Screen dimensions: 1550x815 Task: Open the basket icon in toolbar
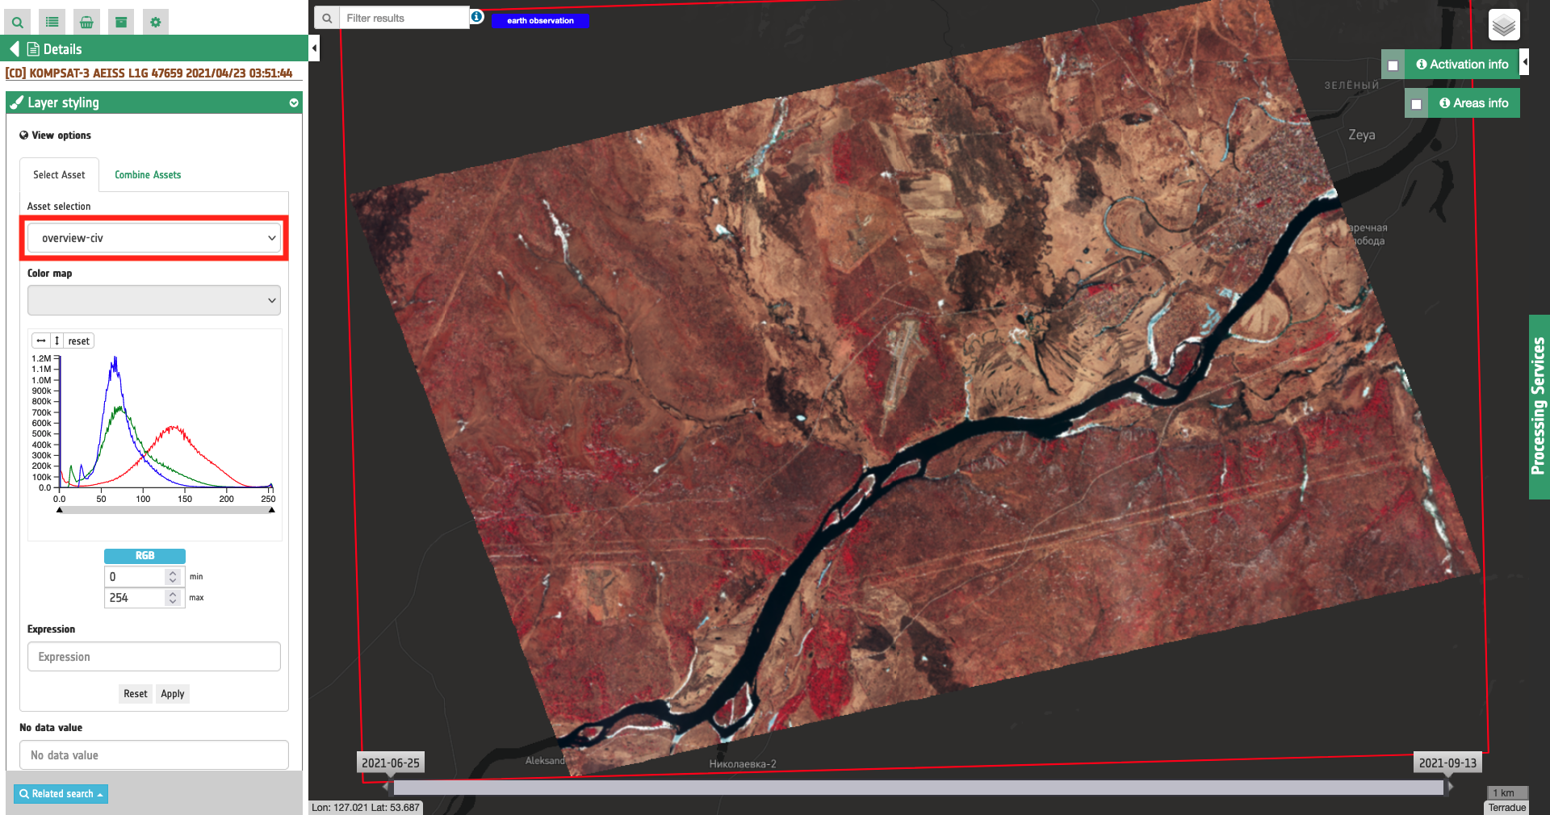pyautogui.click(x=86, y=22)
